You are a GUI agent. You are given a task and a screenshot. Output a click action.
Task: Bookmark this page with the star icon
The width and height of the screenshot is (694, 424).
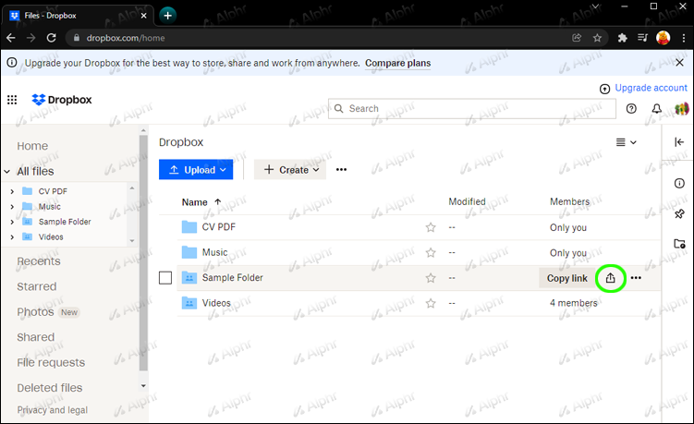tap(597, 38)
